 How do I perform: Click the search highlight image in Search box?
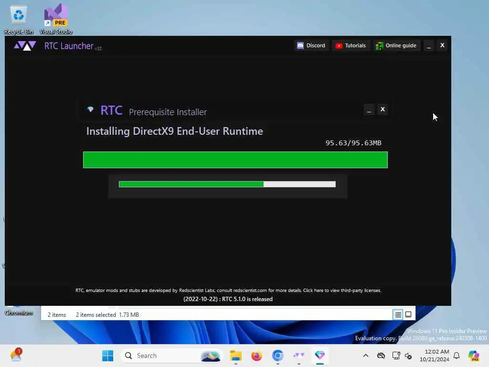tap(211, 356)
